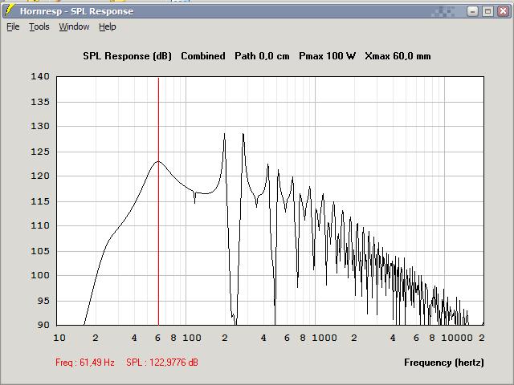
Task: Click the 'SPL : 122,9776 dB' readout
Action: pos(162,363)
